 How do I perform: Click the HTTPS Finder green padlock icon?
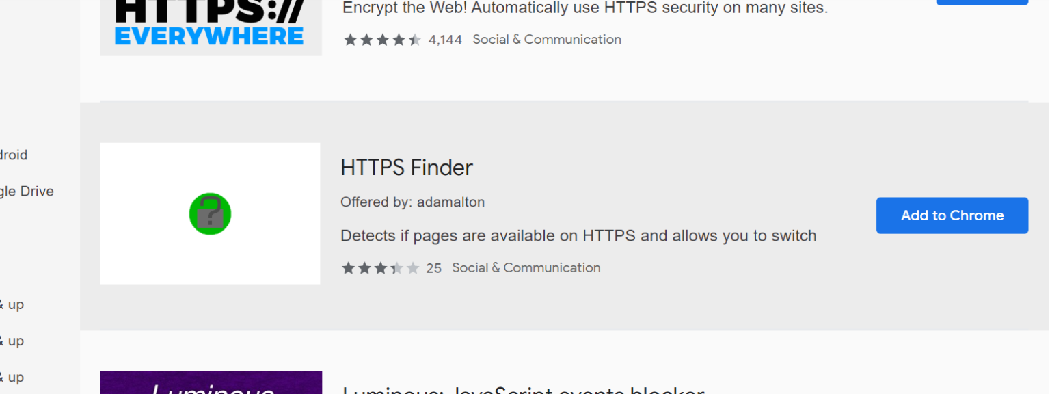click(210, 213)
